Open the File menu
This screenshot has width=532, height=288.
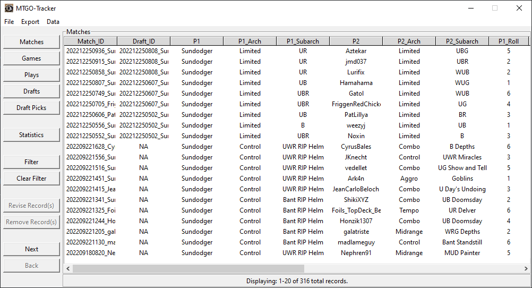coord(9,22)
